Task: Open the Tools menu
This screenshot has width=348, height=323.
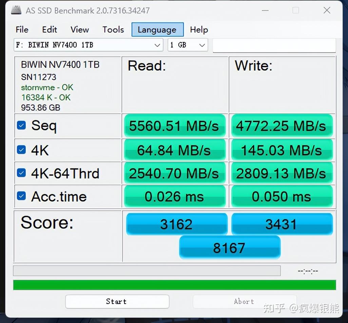Action: coord(113,30)
